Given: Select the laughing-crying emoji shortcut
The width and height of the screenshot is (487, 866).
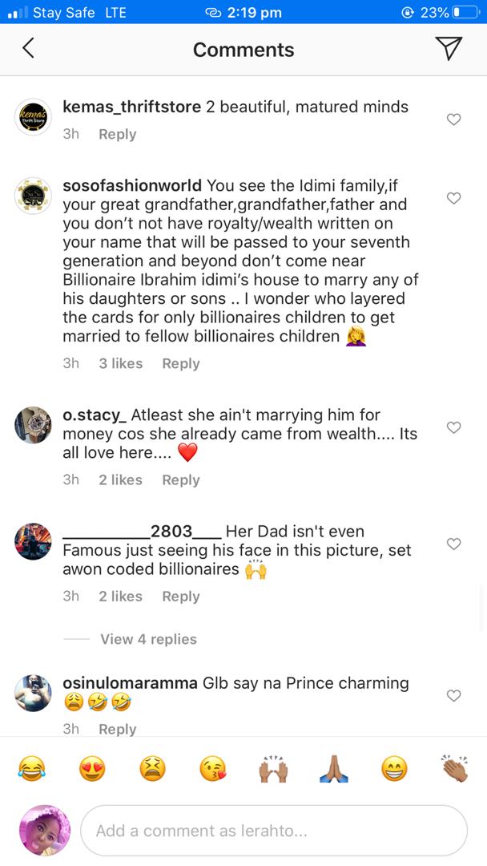Looking at the screenshot, I should pyautogui.click(x=33, y=767).
